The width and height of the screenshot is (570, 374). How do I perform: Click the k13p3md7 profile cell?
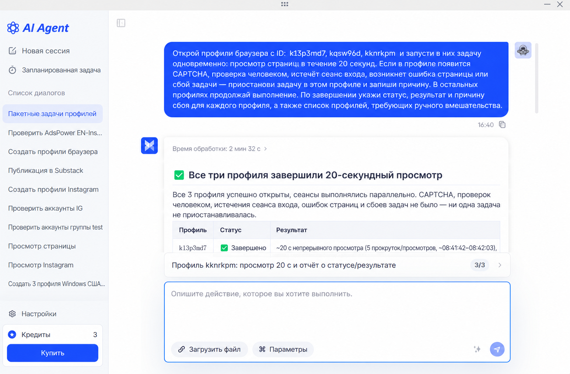(x=193, y=248)
